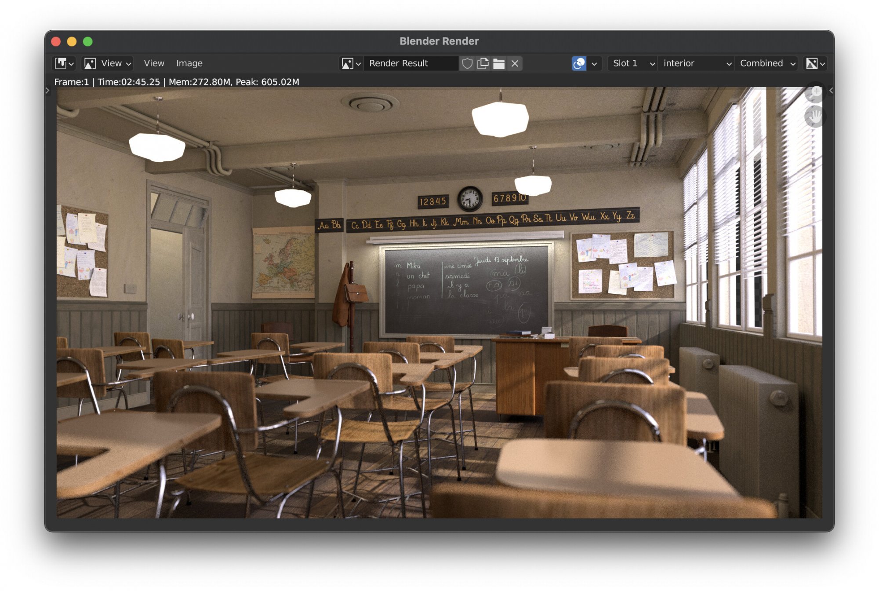
Task: Expand the left toolbar region arrow
Action: pyautogui.click(x=47, y=91)
